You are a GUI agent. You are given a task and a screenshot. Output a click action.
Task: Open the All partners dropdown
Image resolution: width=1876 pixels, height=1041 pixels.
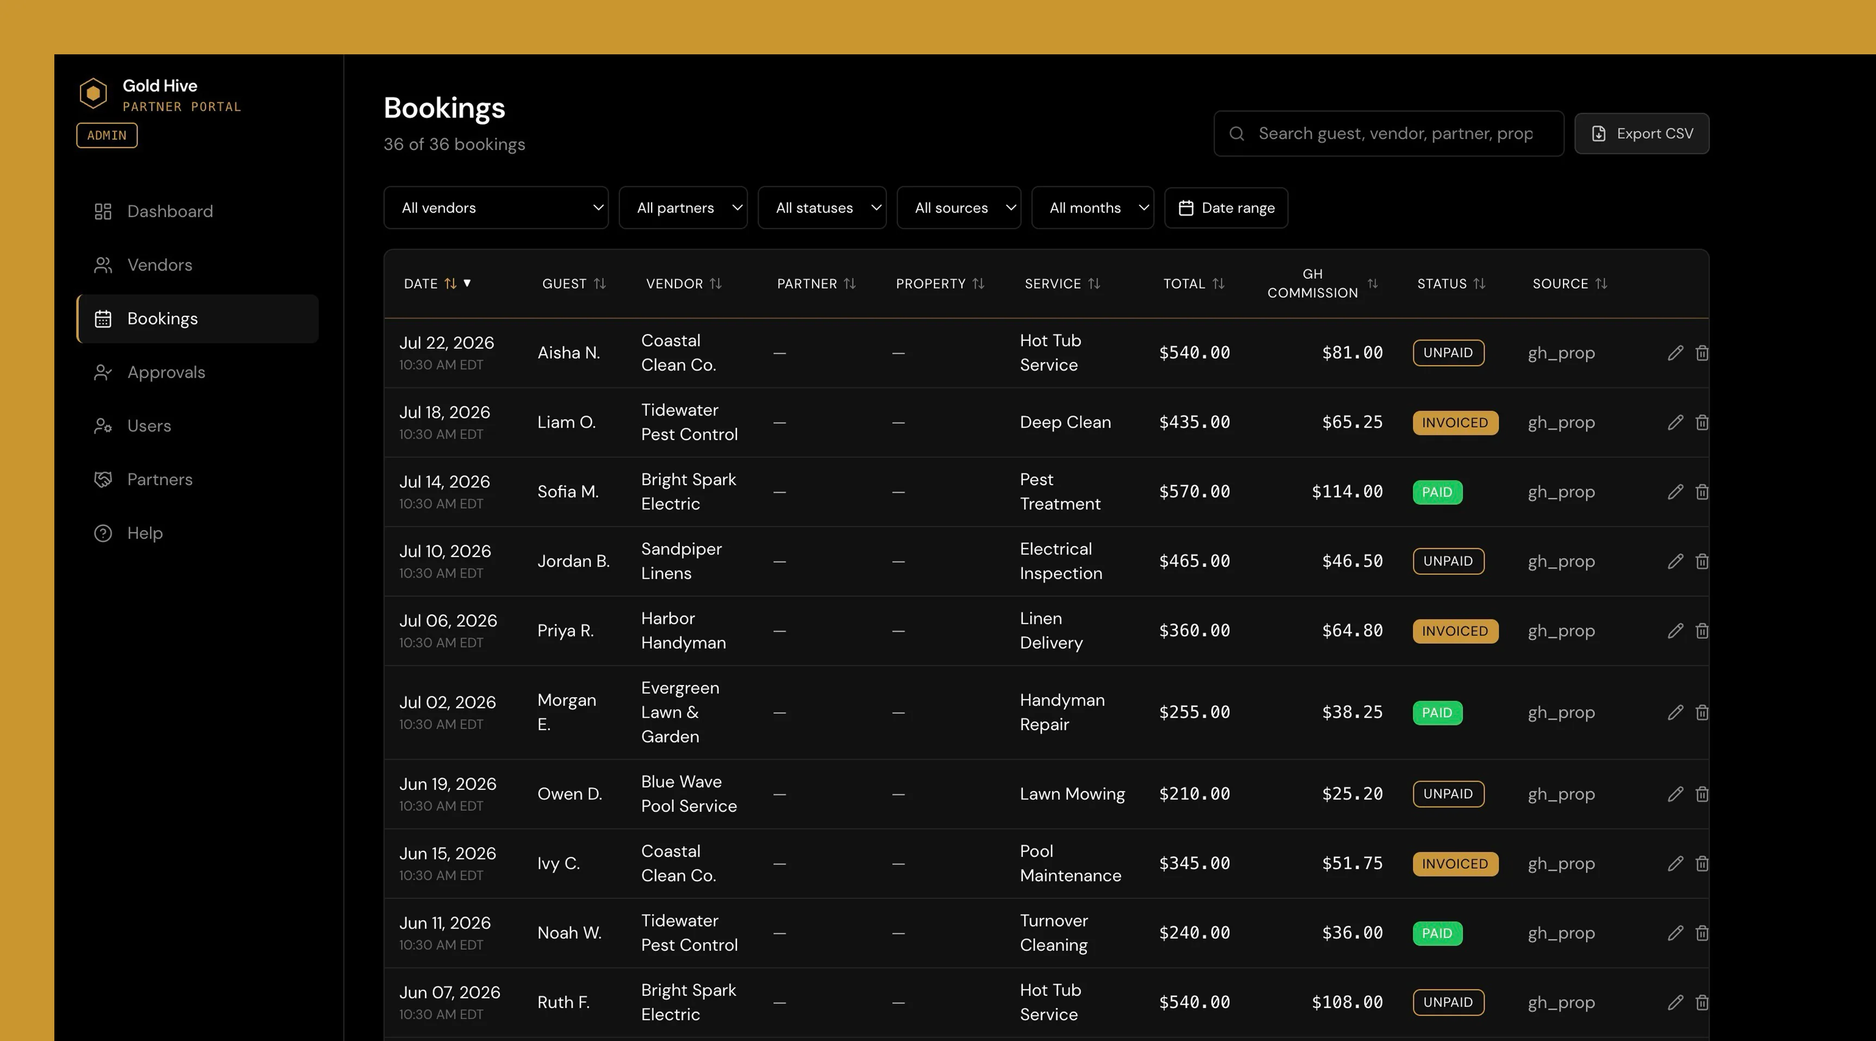coord(683,208)
